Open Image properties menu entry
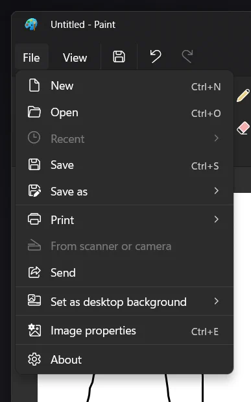 point(125,331)
